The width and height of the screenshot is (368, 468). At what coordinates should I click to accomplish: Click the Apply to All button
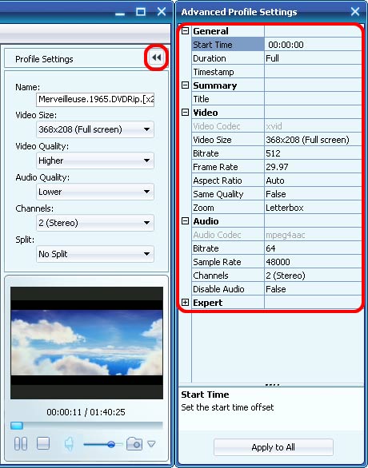pyautogui.click(x=274, y=447)
